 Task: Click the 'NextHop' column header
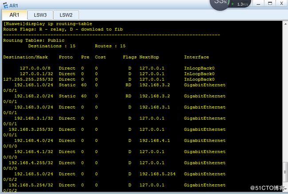pos(149,57)
